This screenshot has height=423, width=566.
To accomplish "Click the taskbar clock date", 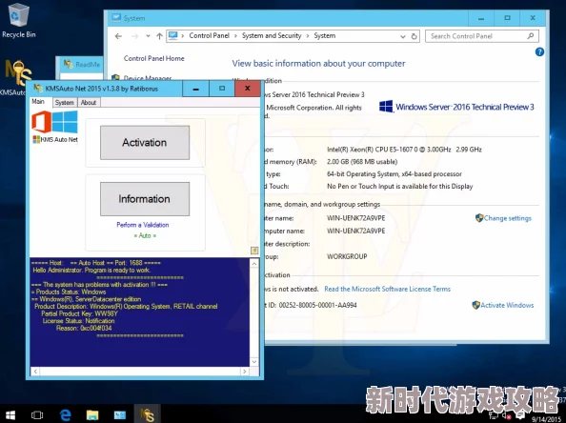I will (x=547, y=418).
